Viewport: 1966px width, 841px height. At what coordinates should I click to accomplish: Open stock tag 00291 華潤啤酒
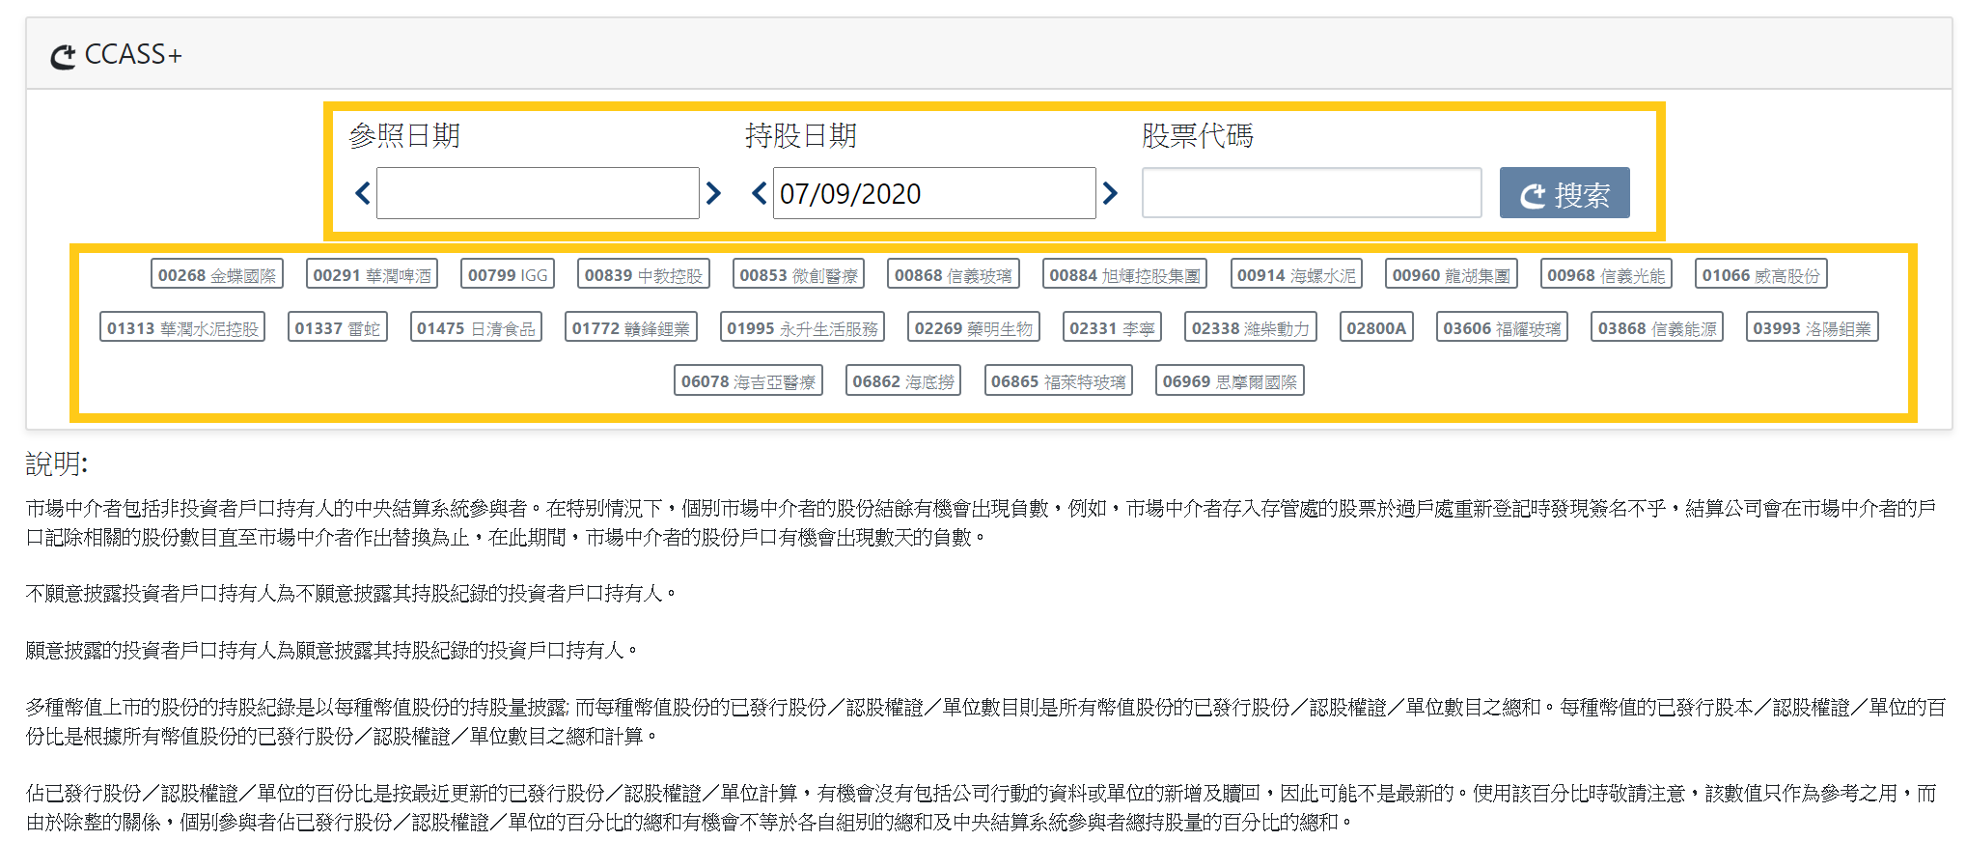[372, 275]
